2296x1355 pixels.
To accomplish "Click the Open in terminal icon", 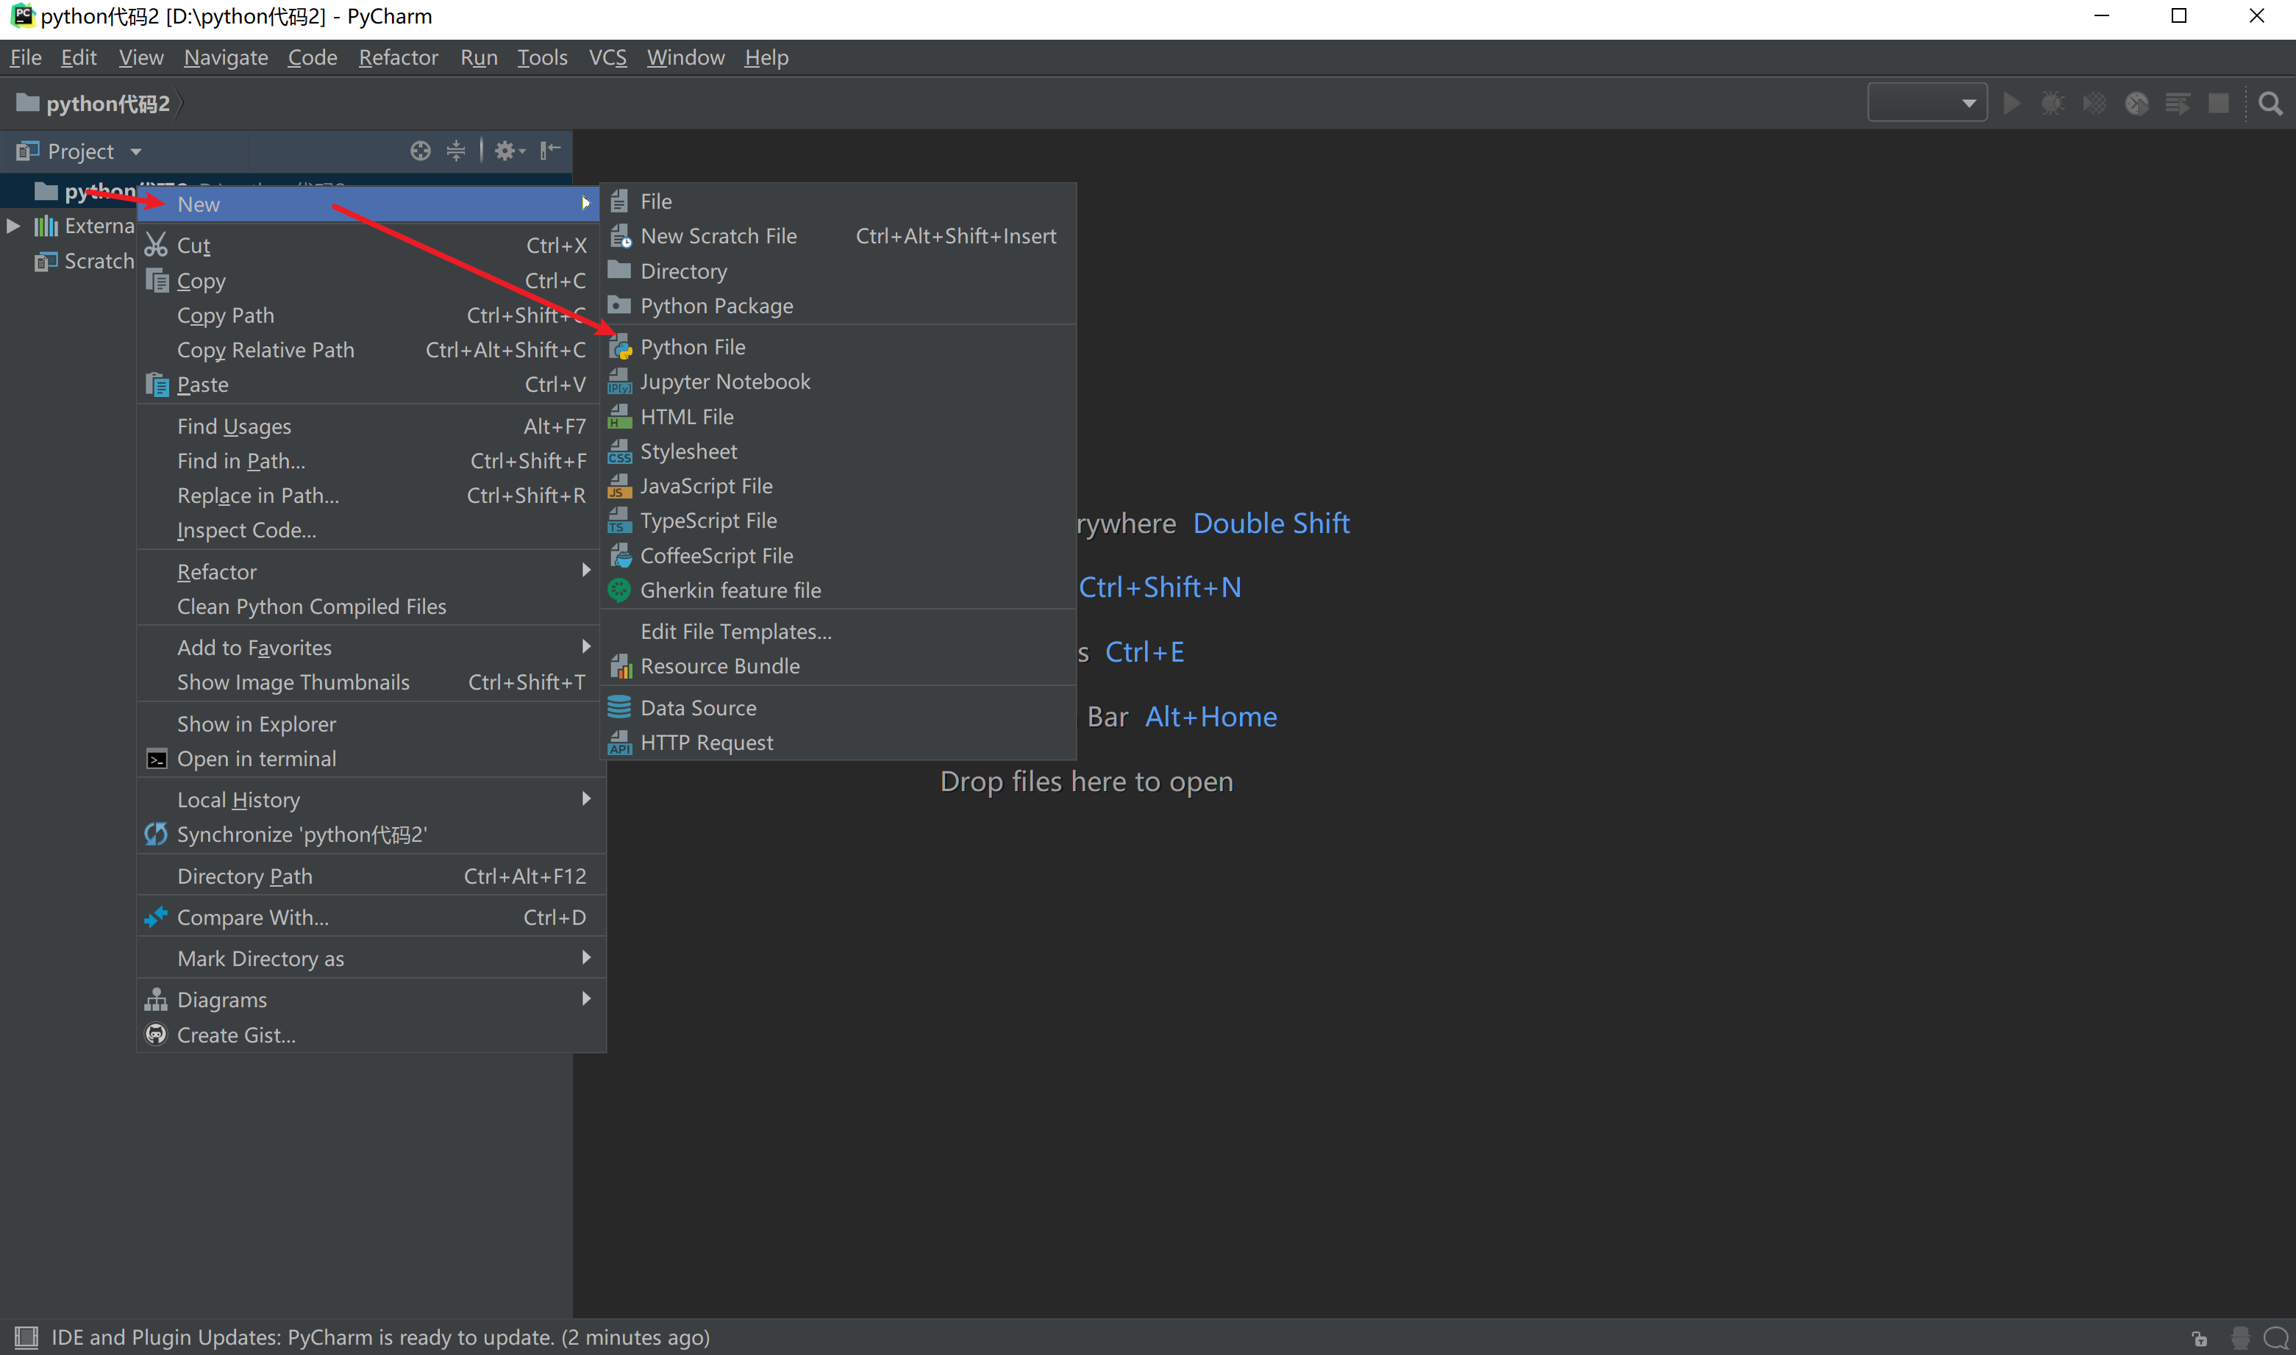I will tap(156, 759).
